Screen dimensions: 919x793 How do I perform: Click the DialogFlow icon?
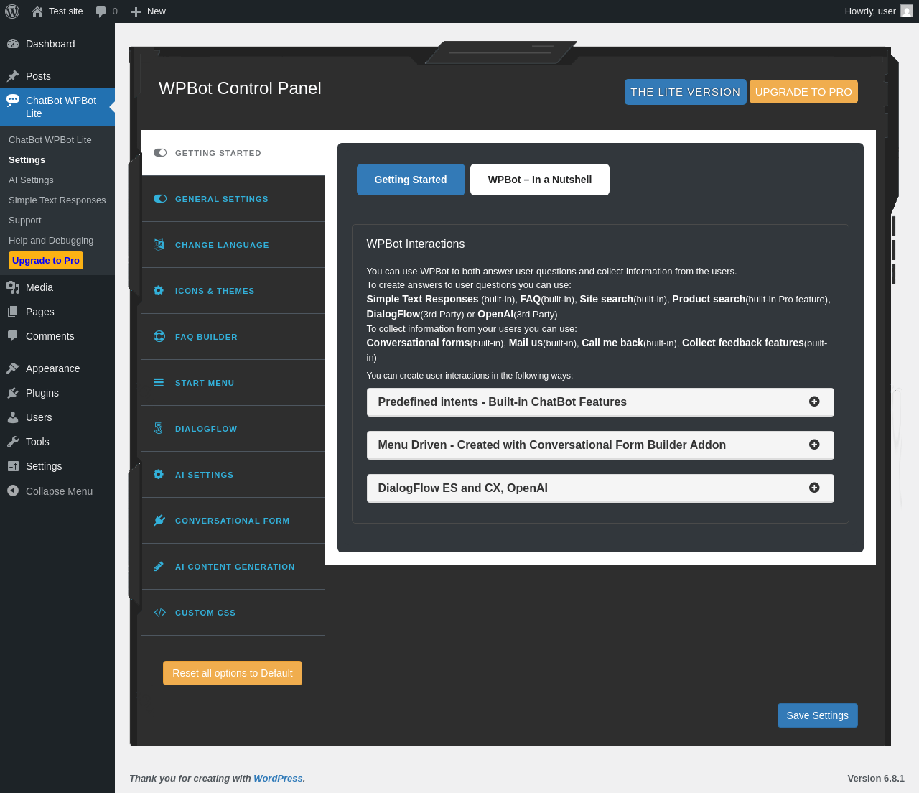[x=159, y=429]
